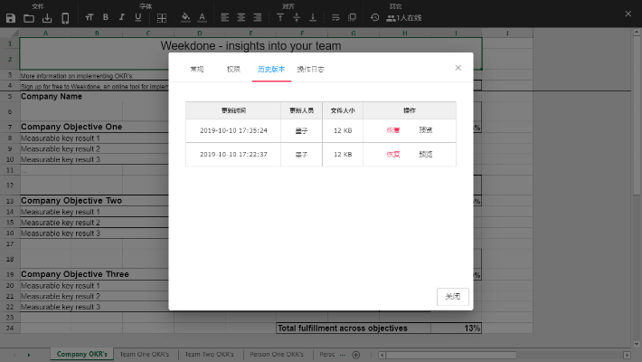The height and width of the screenshot is (362, 642).
Task: Add a new sheet with plus icon
Action: 355,354
